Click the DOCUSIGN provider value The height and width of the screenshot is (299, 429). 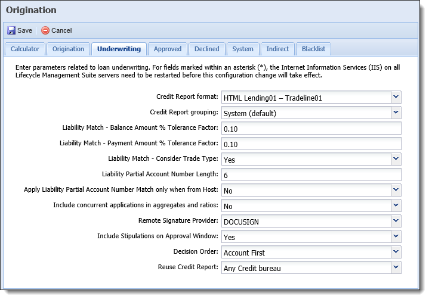pyautogui.click(x=241, y=222)
